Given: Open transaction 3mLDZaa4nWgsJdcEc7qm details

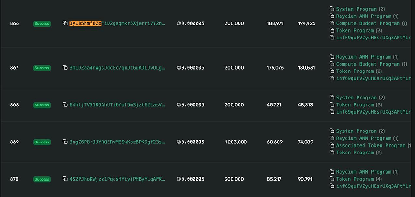Looking at the screenshot, I should click(117, 68).
